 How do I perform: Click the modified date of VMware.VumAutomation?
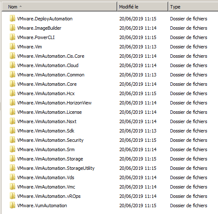pyautogui.click(x=138, y=206)
